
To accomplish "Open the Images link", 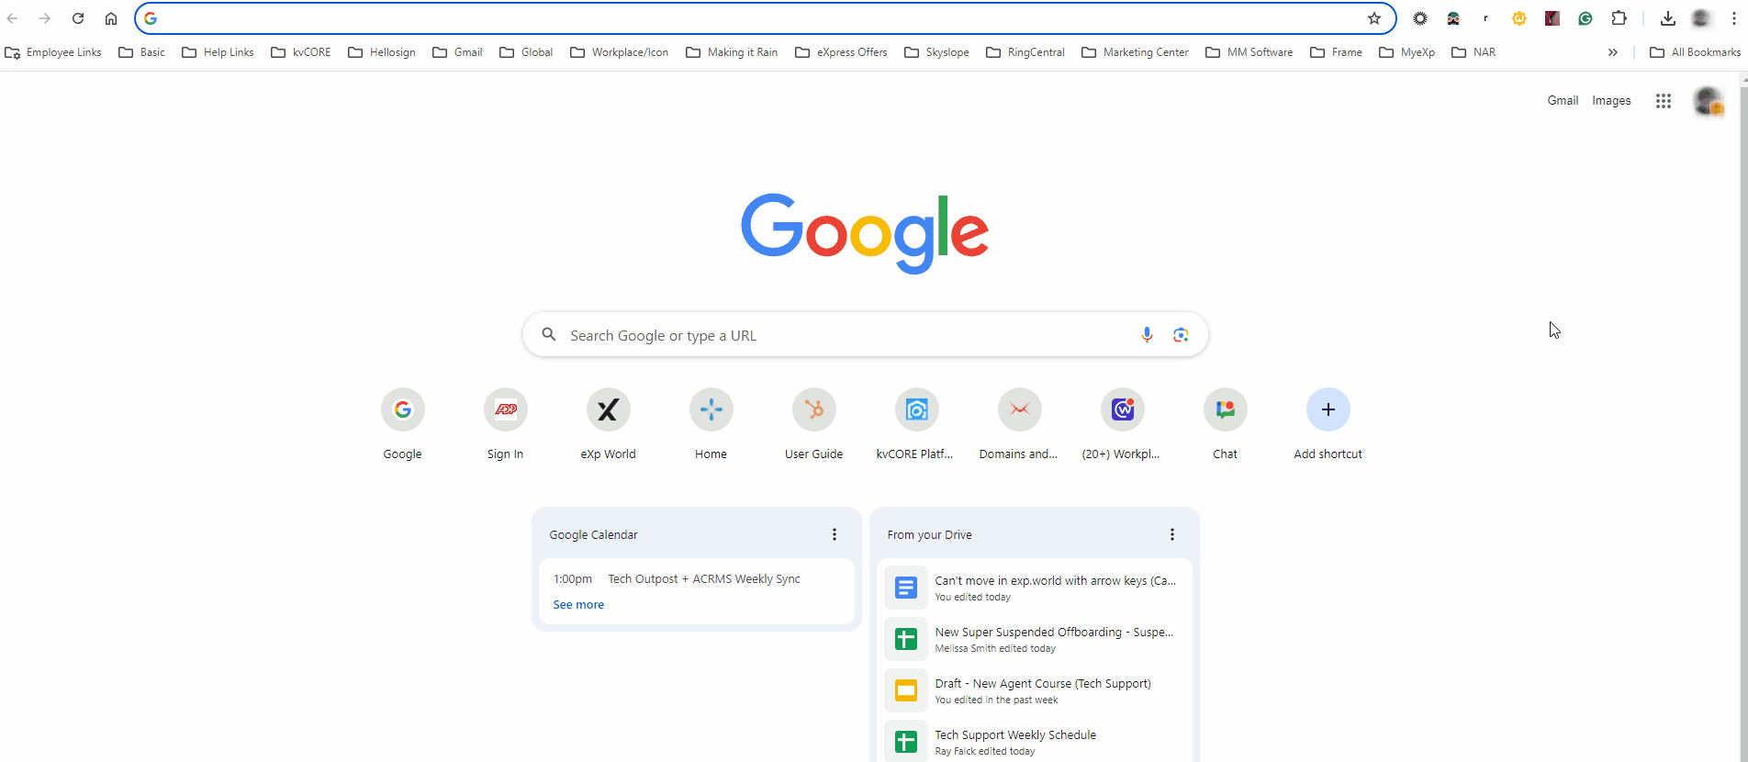I will 1611,101.
